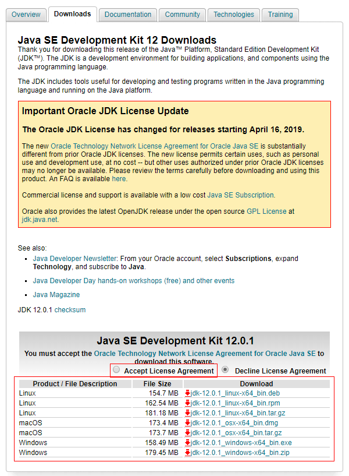Open the Training tab
This screenshot has width=349, height=476.
(x=280, y=15)
